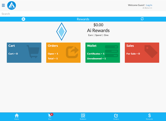
Task: Click the blue Ai logo
Action: pyautogui.click(x=12, y=5)
